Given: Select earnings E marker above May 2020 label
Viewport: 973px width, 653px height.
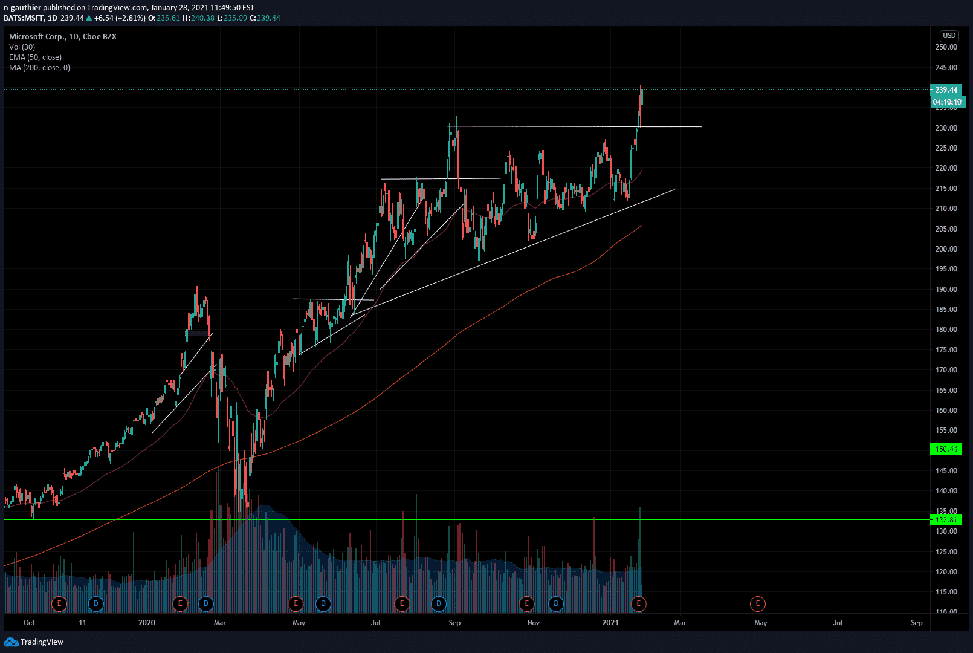Looking at the screenshot, I should click(296, 603).
